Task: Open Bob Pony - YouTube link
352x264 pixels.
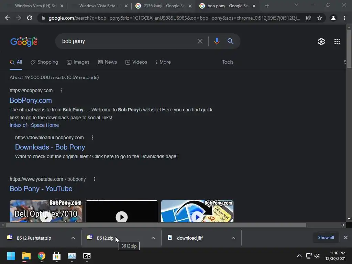Action: [41, 189]
